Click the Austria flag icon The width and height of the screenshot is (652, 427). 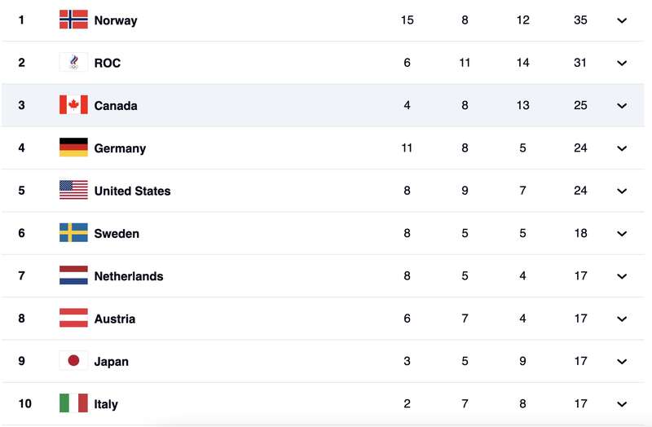(x=73, y=318)
